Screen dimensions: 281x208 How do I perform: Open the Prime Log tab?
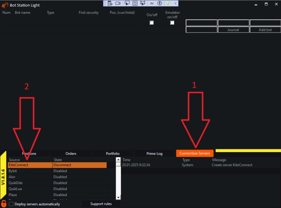(154, 153)
